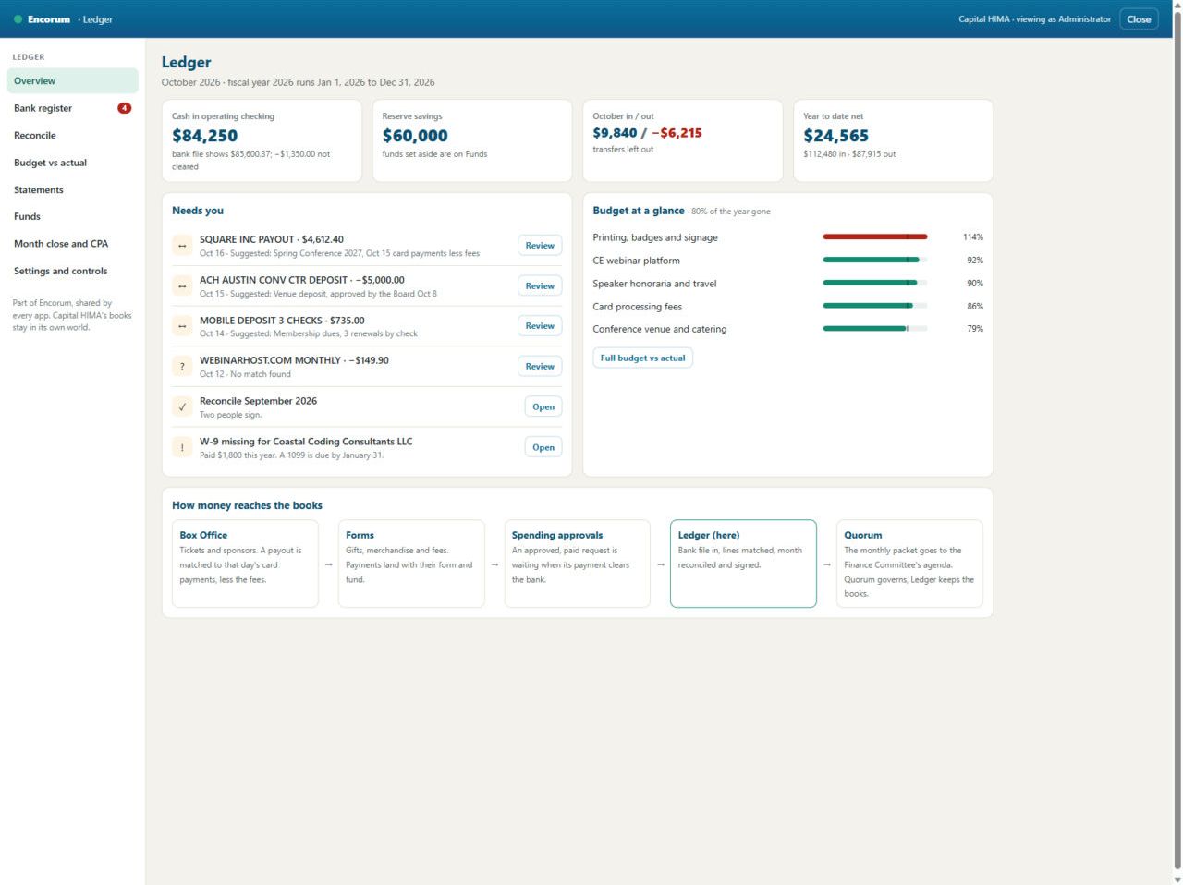Click the transfer icon beside SQUARE INC PAYOUT
Screen dimensions: 1183x885
point(182,246)
